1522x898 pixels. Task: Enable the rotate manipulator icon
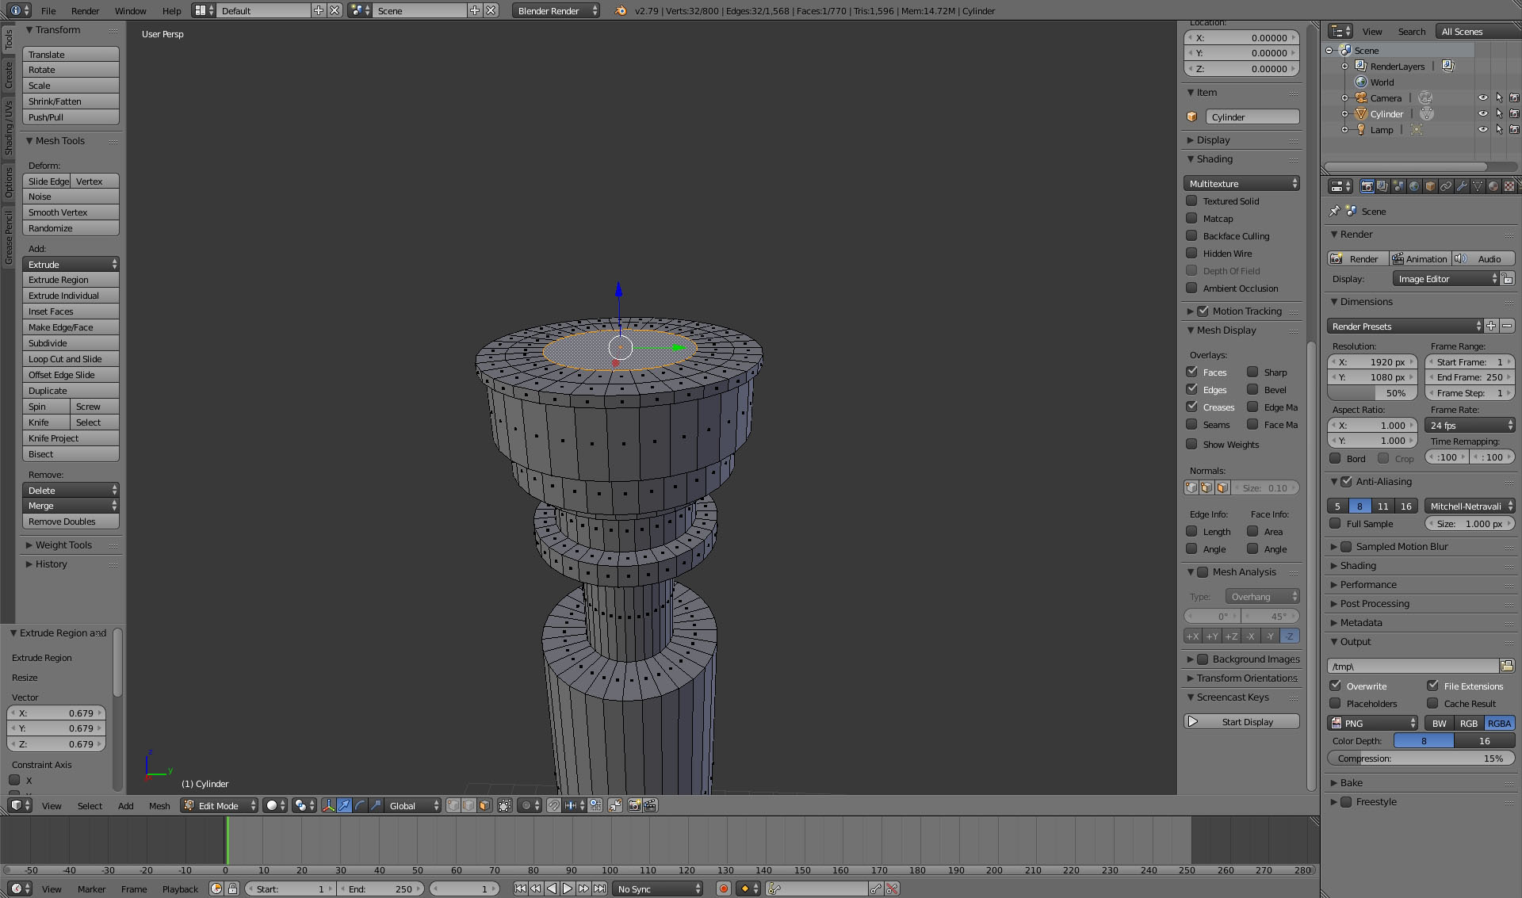tap(360, 805)
